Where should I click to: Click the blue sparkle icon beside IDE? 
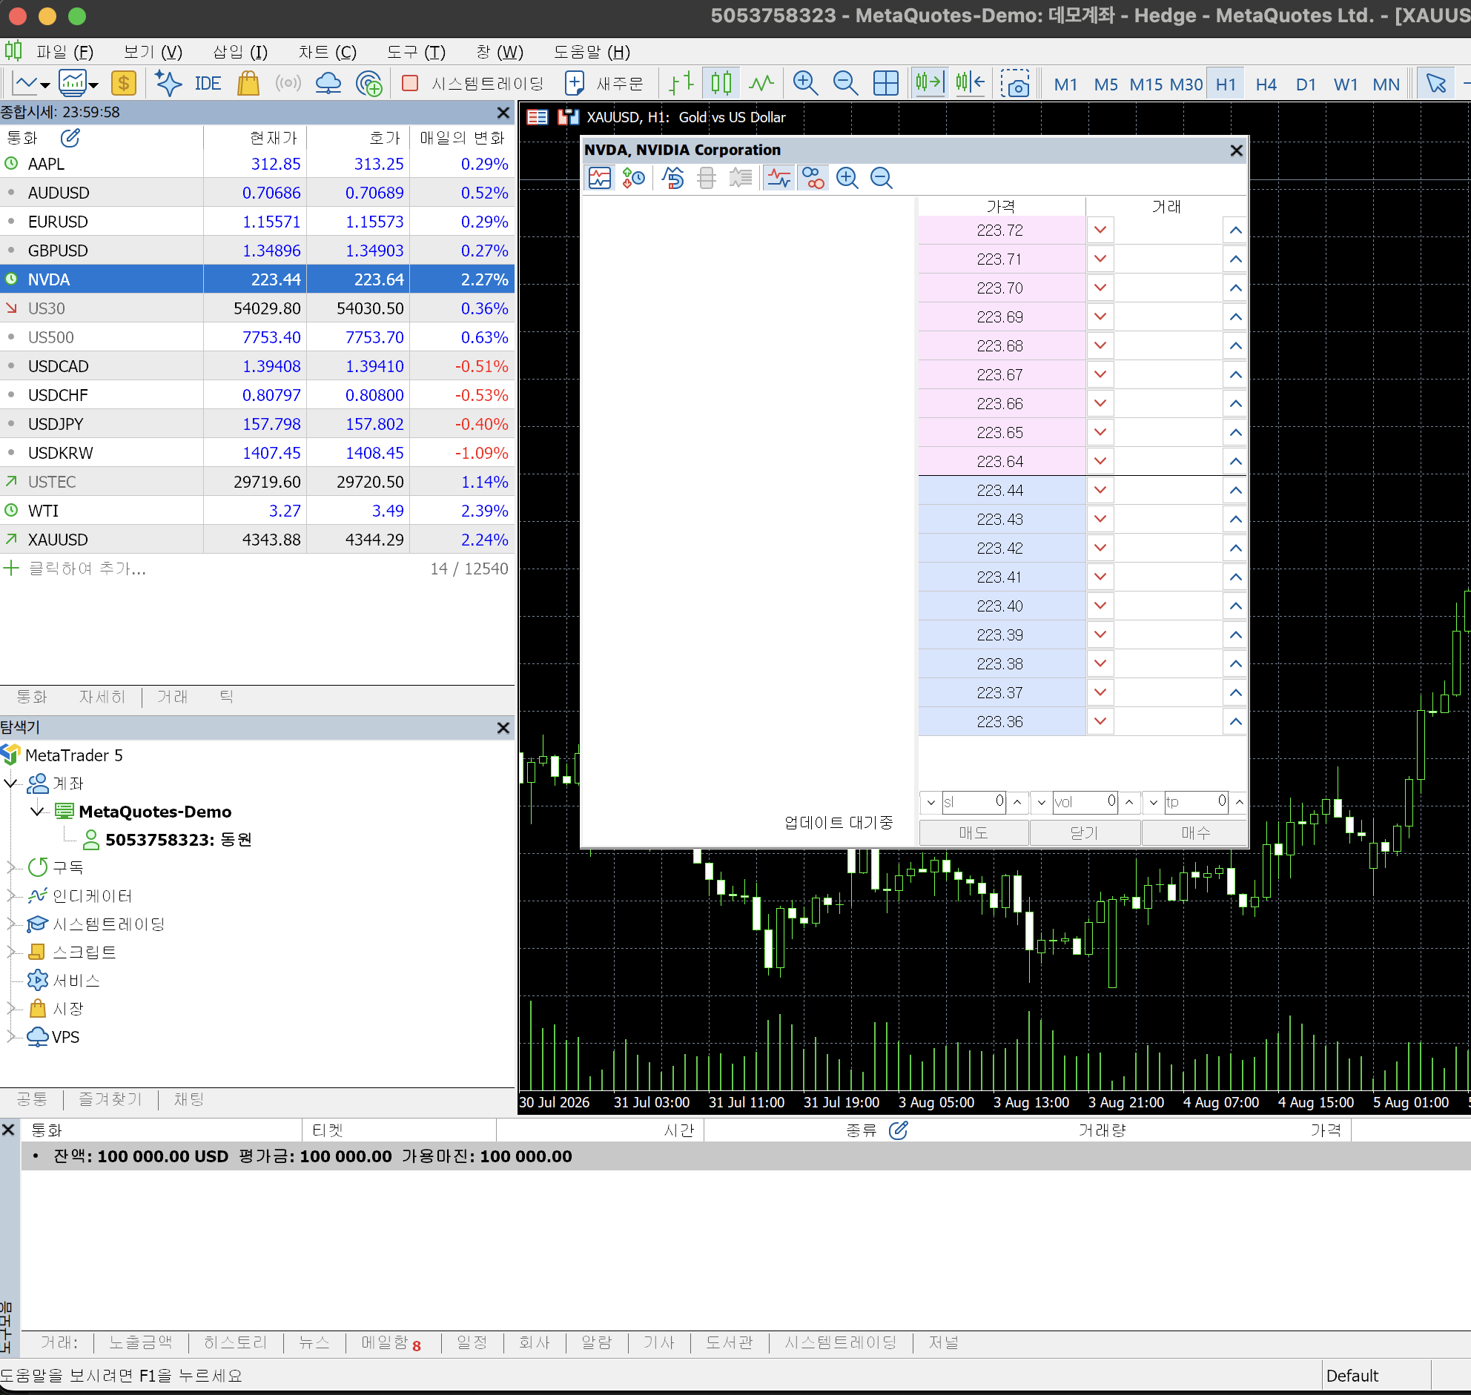[x=168, y=83]
